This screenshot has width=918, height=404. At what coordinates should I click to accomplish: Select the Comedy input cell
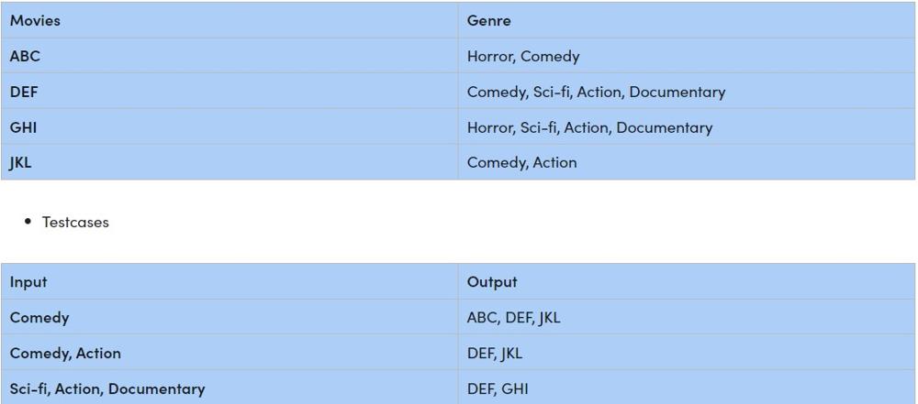[229, 317]
